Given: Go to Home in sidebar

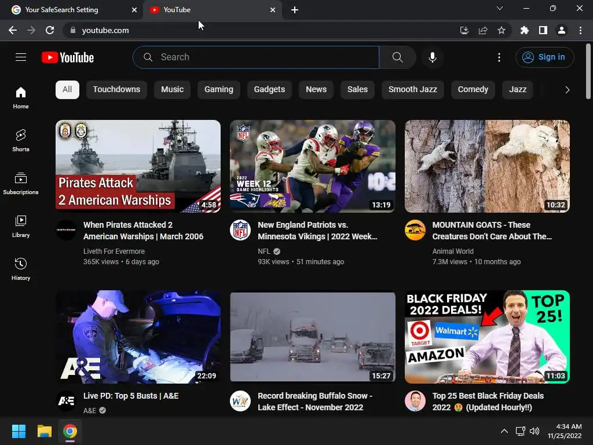Looking at the screenshot, I should 21,97.
